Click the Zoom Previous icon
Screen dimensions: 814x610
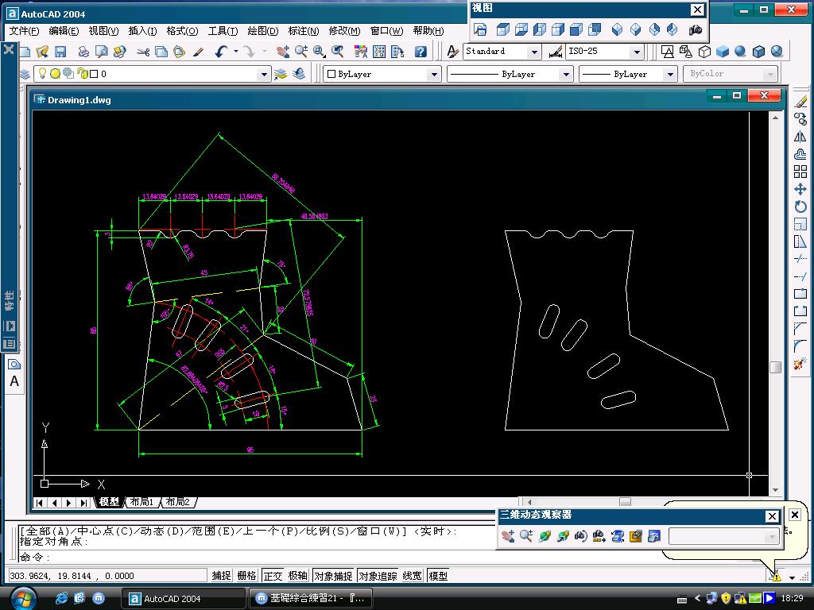338,52
